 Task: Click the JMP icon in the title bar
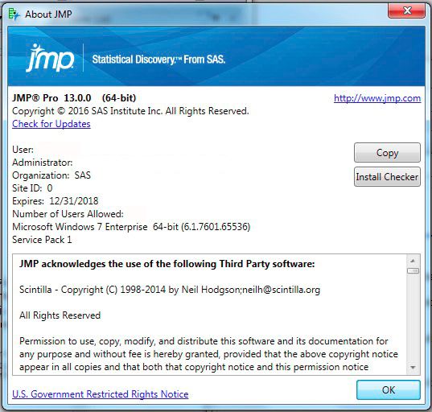coord(14,14)
